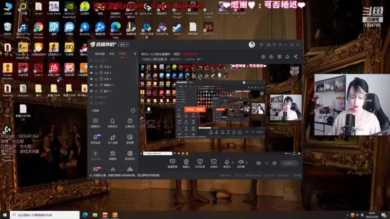Open streaming settings gear icon
This screenshot has height=219, width=390.
pos(274,163)
